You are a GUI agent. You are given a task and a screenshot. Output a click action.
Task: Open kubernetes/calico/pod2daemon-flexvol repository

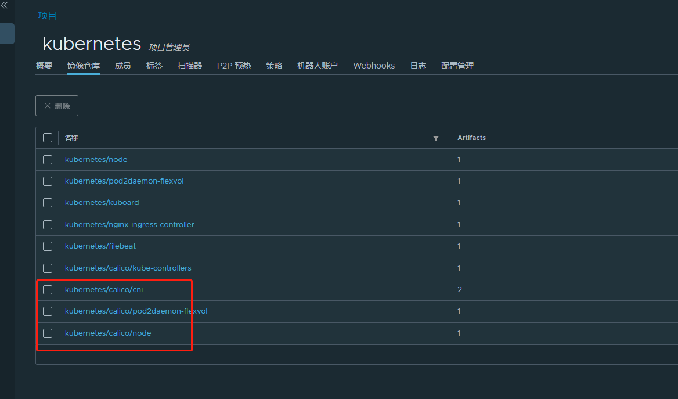click(136, 311)
